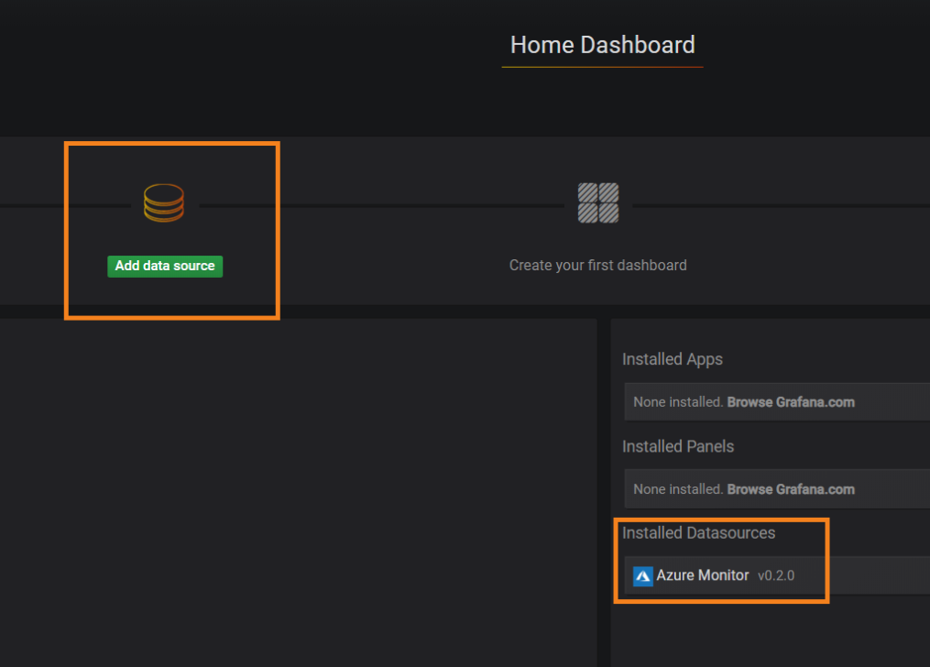
Task: Click the v0.2.0 version label
Action: click(x=776, y=576)
